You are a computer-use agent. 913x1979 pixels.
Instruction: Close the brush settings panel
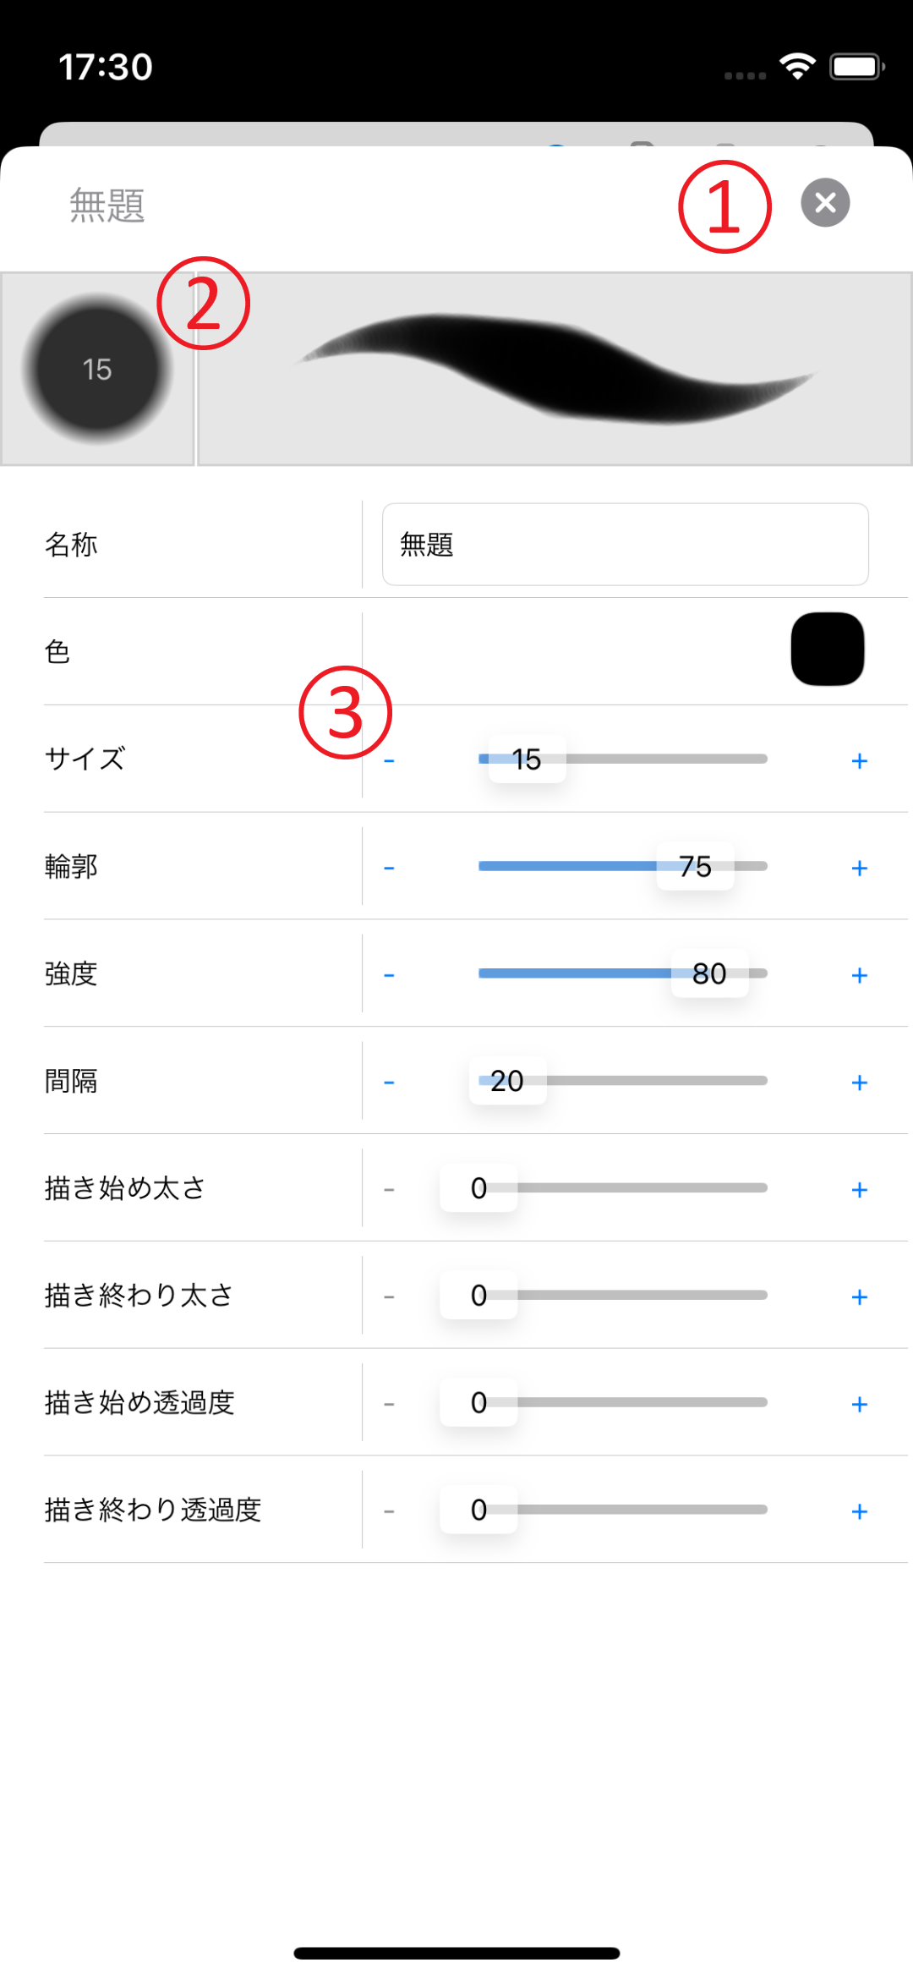coord(825,203)
